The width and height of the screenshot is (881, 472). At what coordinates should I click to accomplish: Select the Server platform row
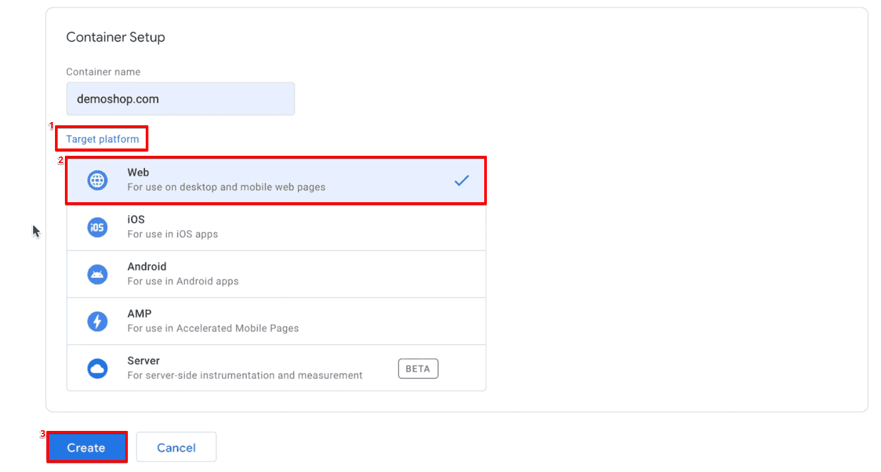click(265, 368)
